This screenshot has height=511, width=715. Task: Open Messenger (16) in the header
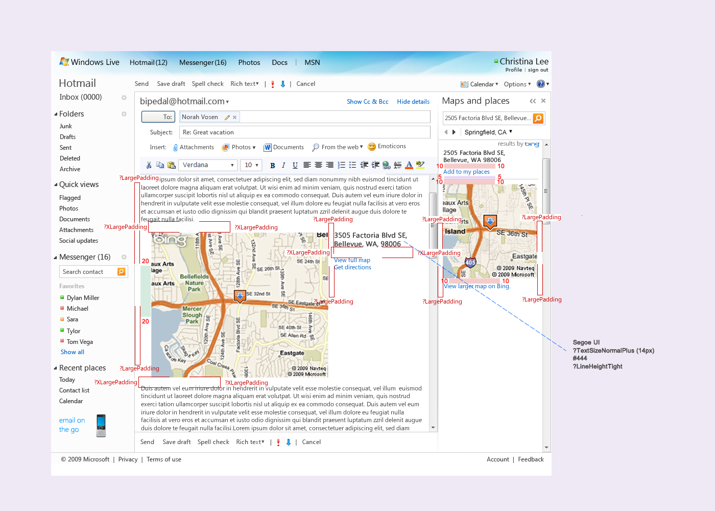click(203, 62)
